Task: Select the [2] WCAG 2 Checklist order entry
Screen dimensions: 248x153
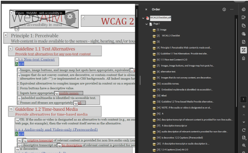Action: (168, 36)
